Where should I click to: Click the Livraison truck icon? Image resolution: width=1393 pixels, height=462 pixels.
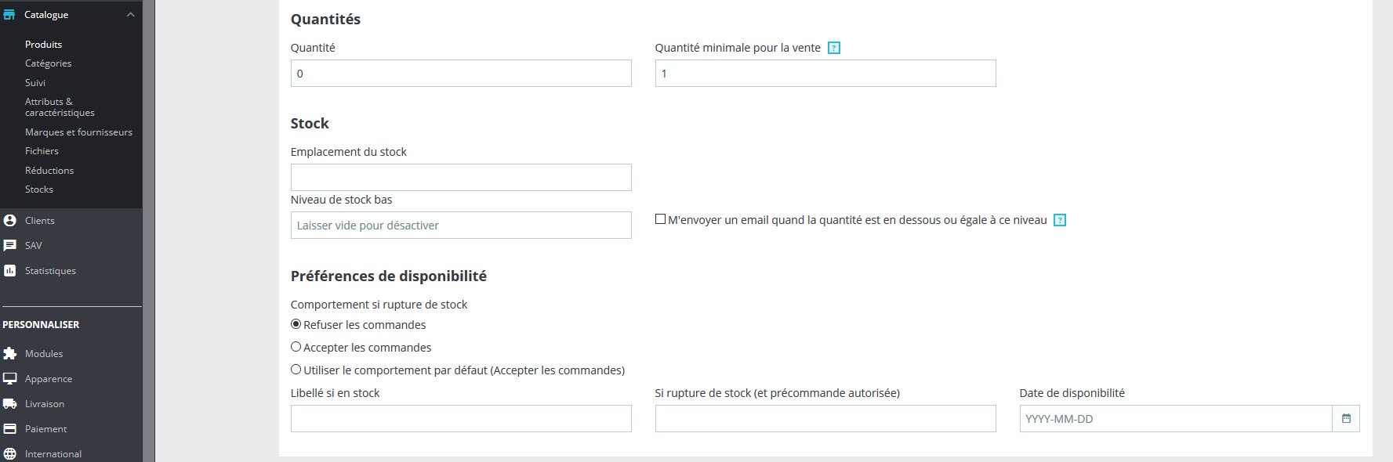(x=9, y=404)
